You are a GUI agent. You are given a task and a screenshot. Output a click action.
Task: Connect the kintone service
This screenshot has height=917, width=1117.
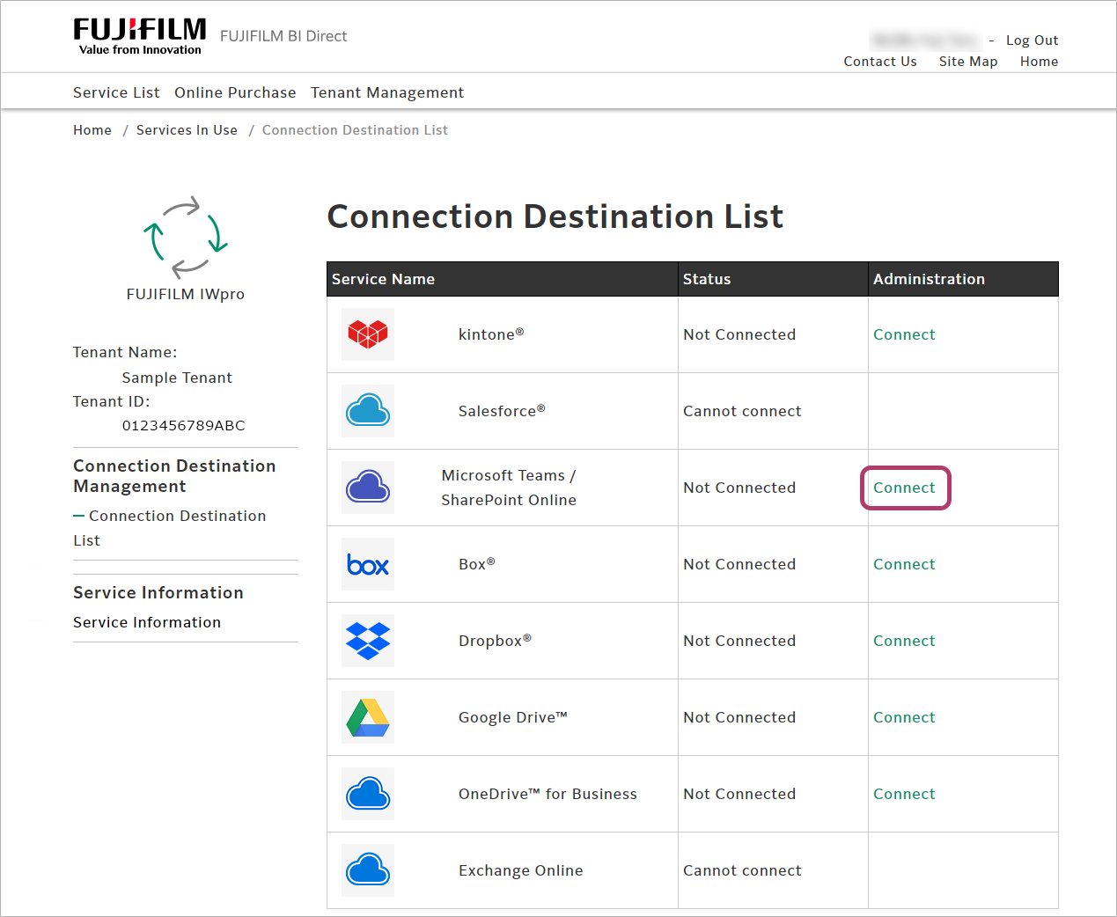click(904, 334)
